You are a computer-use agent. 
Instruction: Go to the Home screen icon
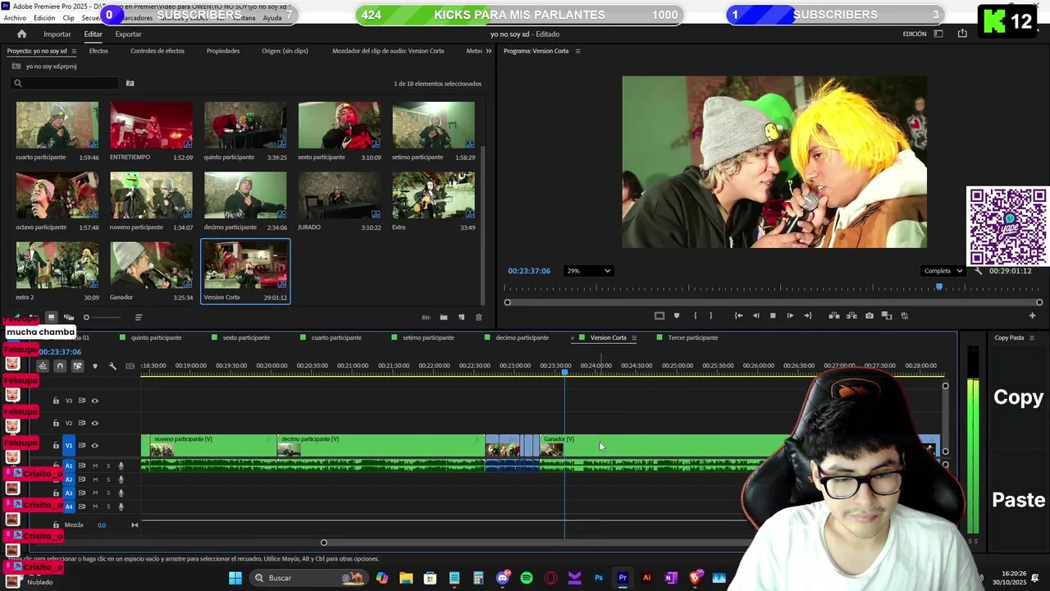click(x=21, y=34)
